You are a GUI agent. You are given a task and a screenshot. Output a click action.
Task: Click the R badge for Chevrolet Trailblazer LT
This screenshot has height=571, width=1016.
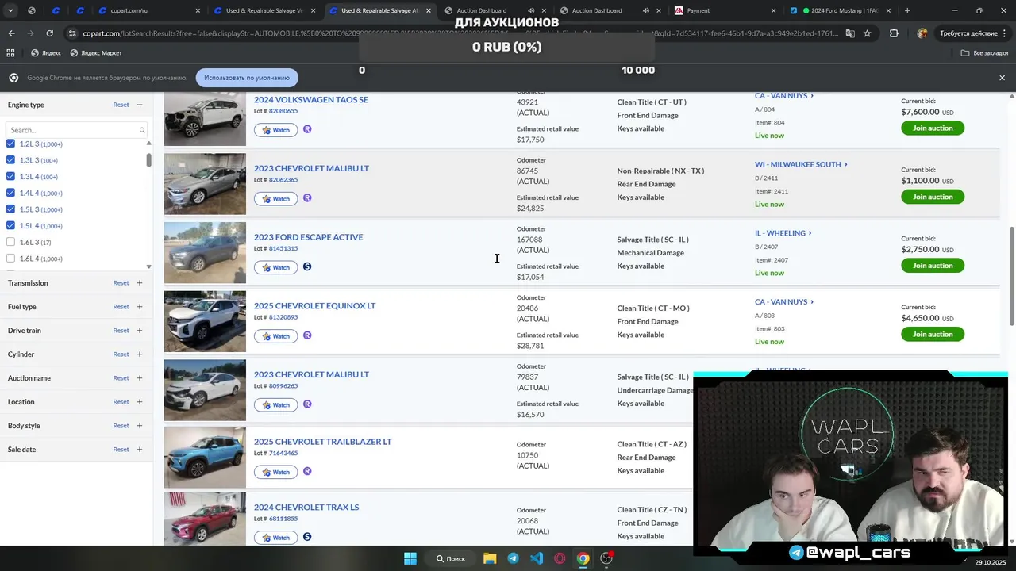pos(307,471)
